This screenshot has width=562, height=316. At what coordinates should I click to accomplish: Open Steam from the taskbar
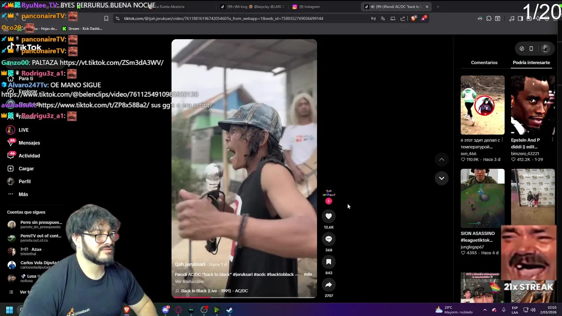pyautogui.click(x=230, y=310)
